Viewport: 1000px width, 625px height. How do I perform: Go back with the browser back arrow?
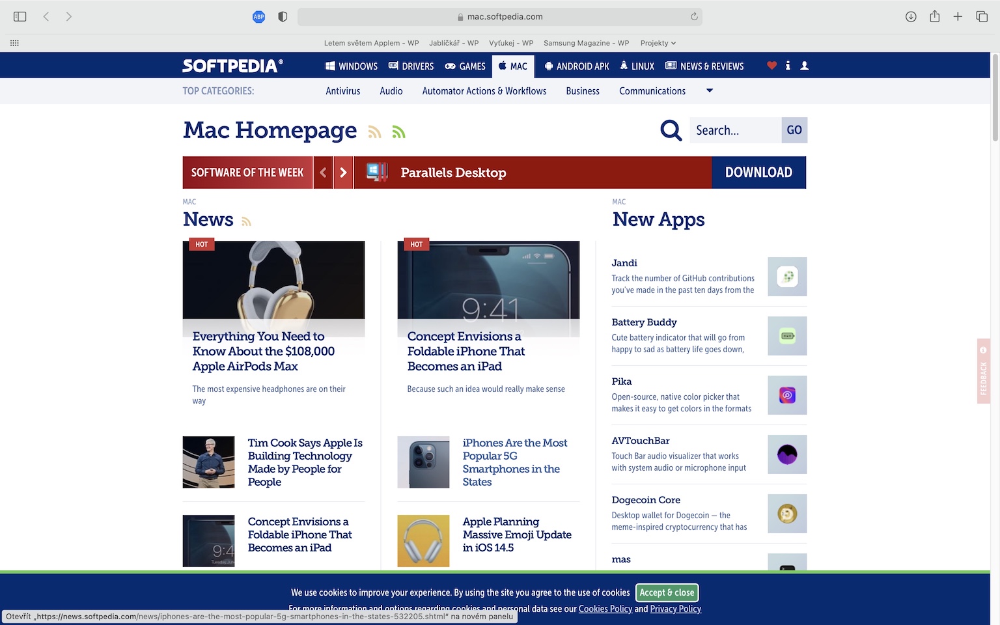(x=46, y=16)
